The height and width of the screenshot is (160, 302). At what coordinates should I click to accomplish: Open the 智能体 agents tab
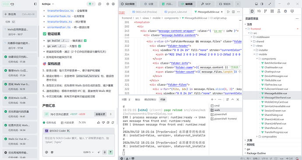[x=225, y=4]
